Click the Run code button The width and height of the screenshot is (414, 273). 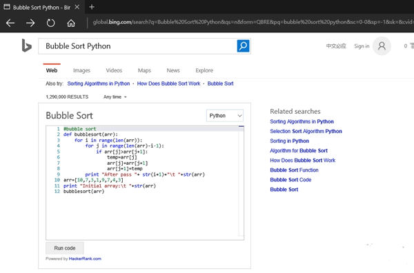65,248
